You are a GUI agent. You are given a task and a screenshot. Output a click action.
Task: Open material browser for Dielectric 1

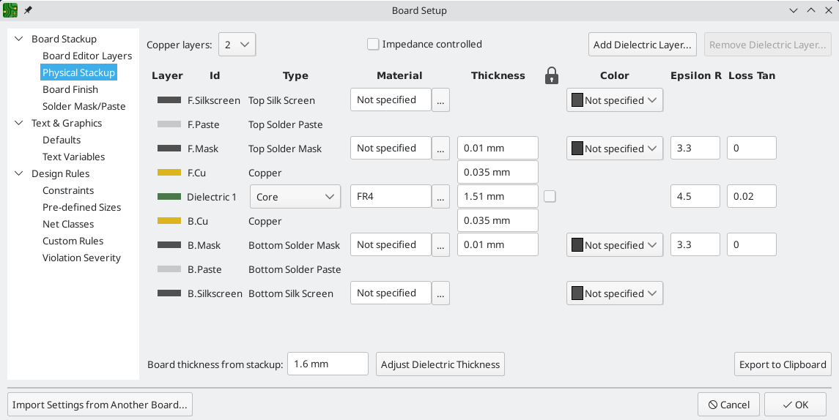(x=440, y=197)
